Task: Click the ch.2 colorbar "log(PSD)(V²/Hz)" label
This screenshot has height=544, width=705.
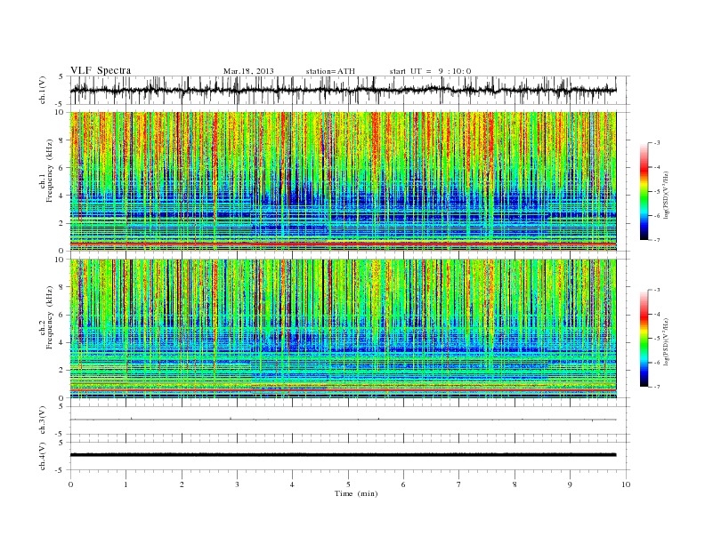Action: click(667, 342)
